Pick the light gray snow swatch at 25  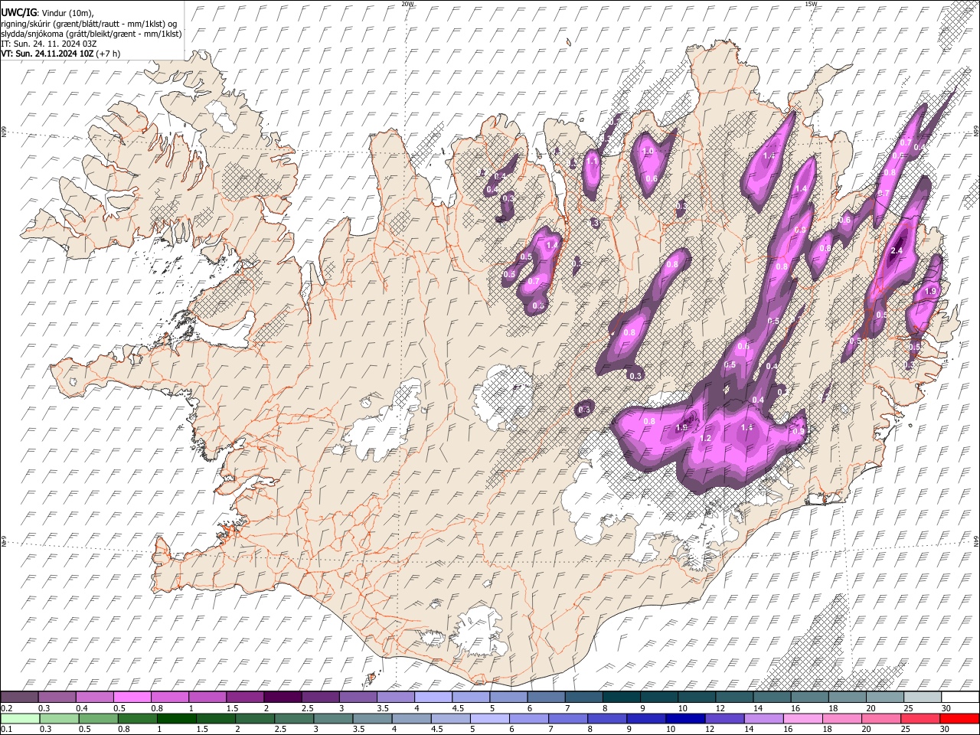point(923,697)
